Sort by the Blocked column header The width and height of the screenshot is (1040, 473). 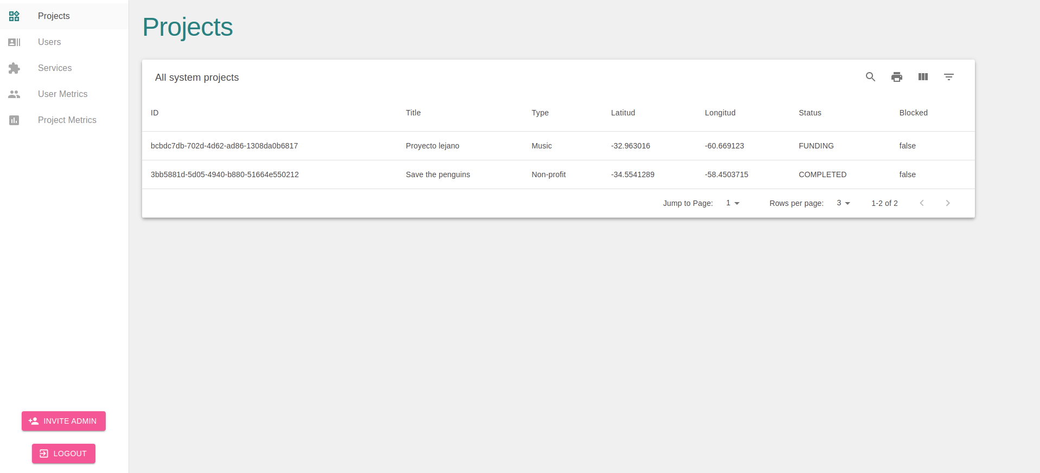tap(914, 113)
